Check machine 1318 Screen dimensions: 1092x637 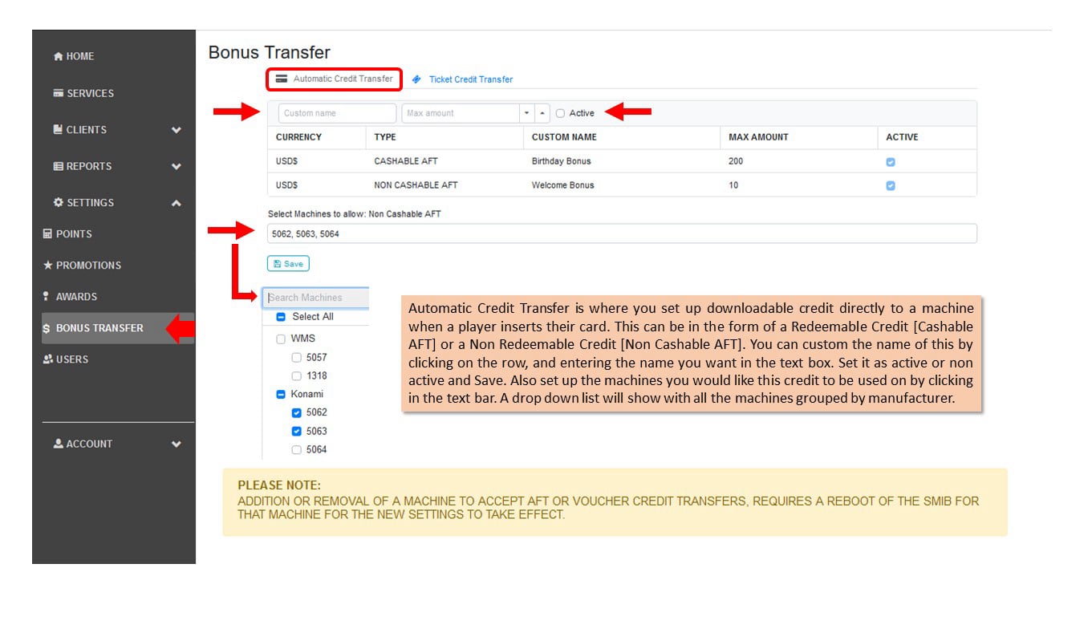coord(297,376)
